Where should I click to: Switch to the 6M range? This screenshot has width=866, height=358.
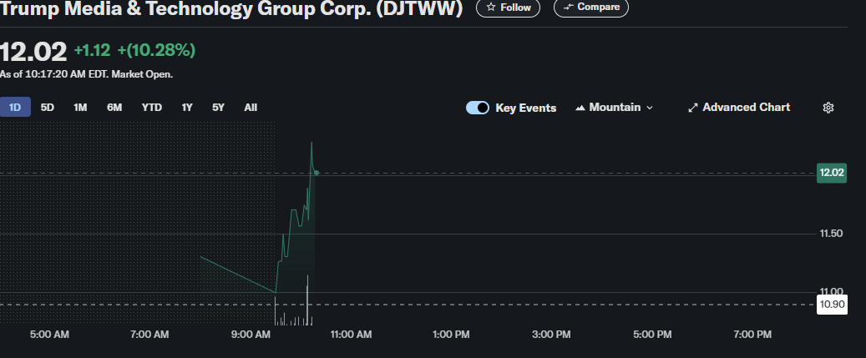pyautogui.click(x=114, y=108)
